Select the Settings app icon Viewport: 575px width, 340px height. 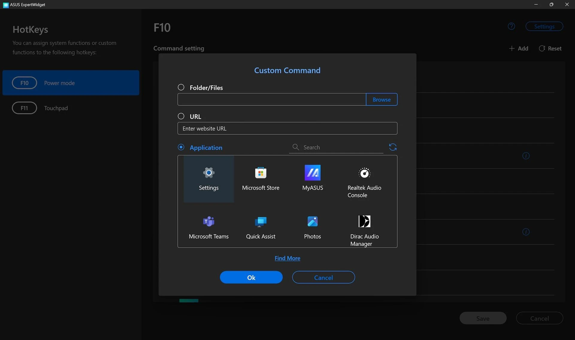(x=209, y=173)
